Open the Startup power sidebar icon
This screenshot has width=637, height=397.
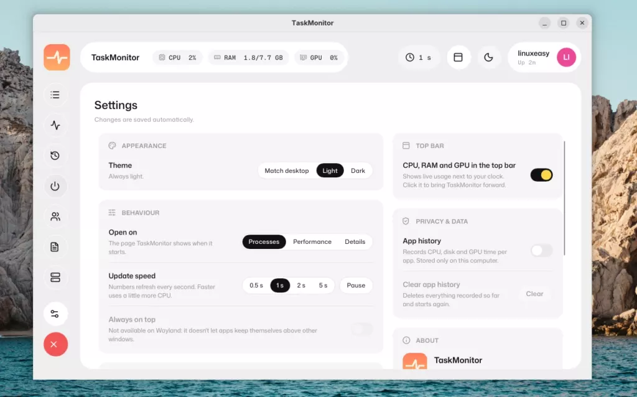(x=55, y=186)
